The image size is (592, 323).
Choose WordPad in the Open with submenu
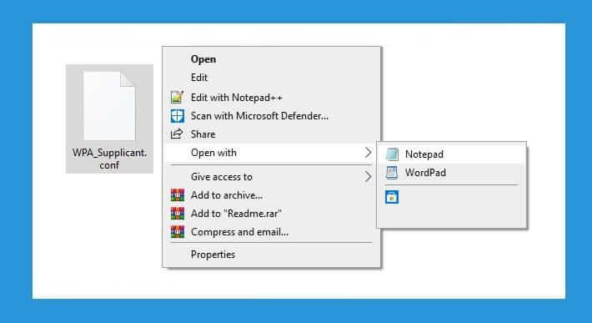(452, 173)
